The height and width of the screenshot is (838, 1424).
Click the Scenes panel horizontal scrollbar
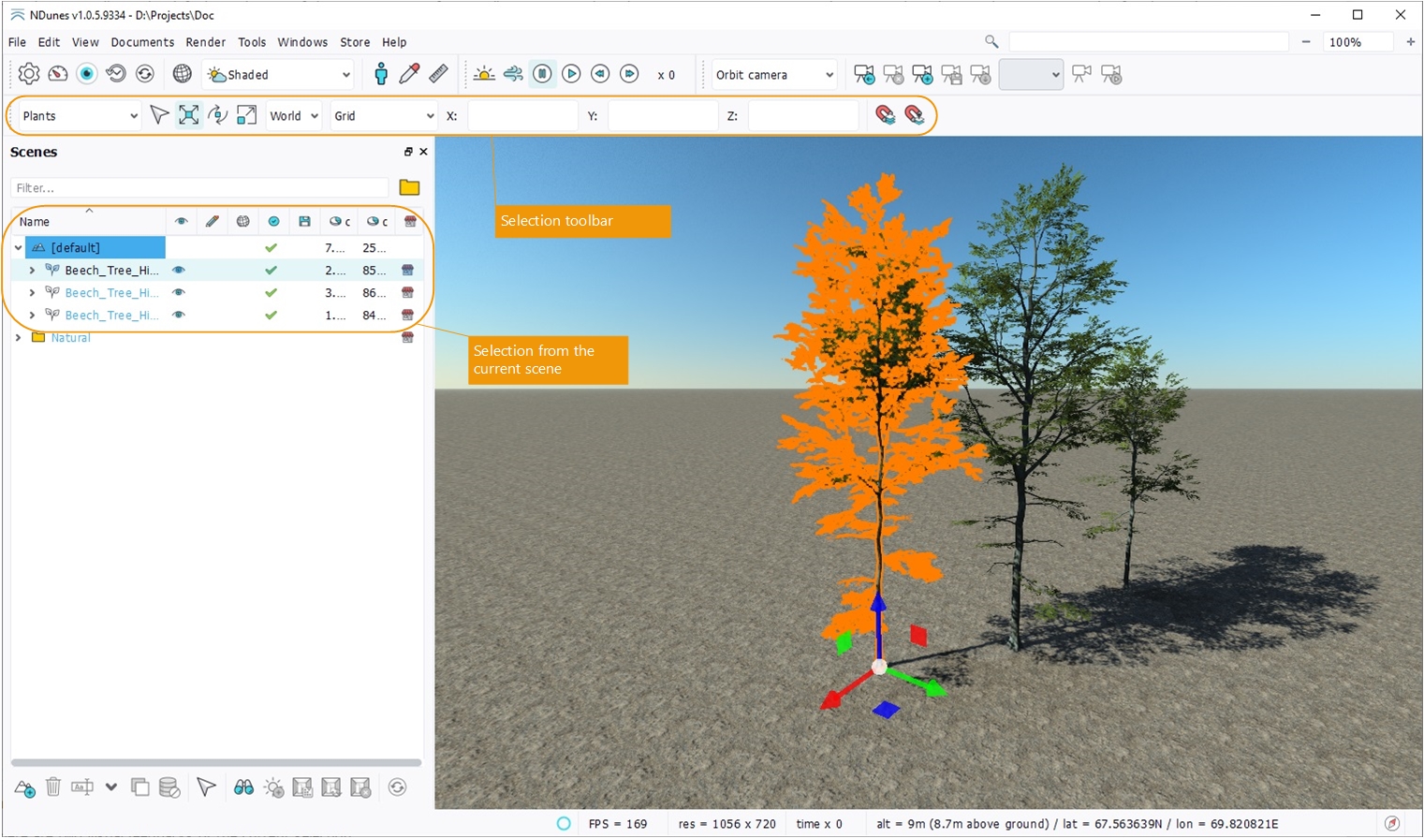[x=216, y=763]
